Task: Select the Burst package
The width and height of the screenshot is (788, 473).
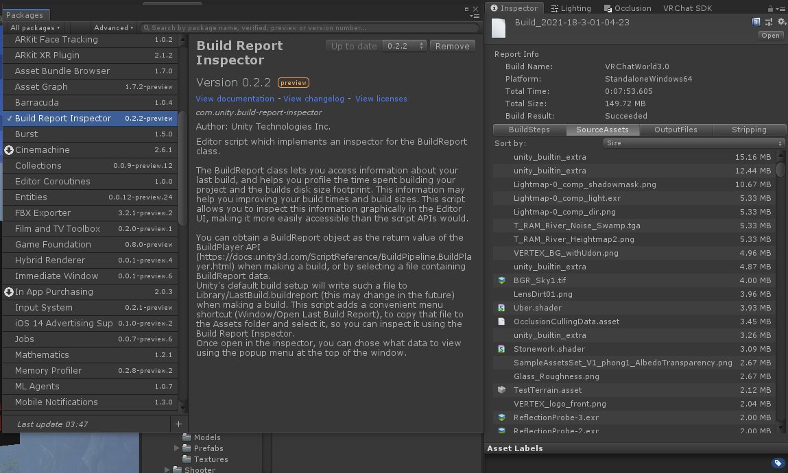Action: click(x=91, y=134)
